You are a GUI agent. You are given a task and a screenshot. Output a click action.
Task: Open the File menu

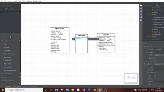[x=2, y=1]
